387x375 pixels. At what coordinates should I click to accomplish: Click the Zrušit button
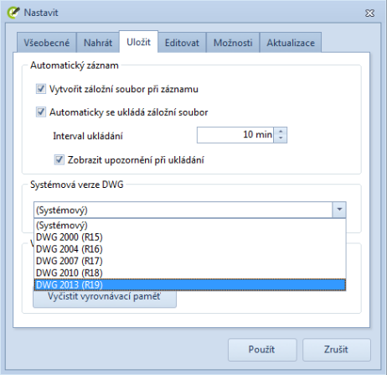337,350
